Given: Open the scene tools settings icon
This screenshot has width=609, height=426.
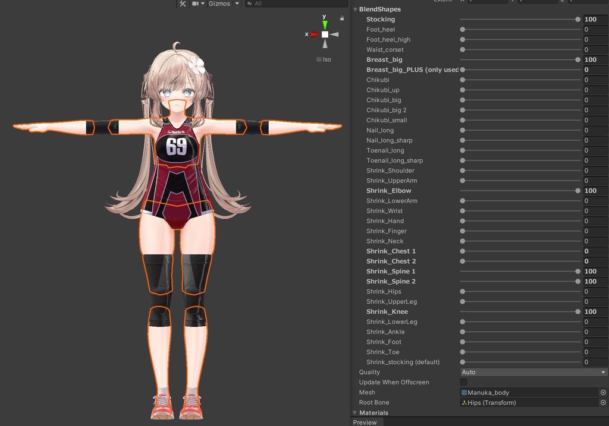Looking at the screenshot, I should click(182, 4).
